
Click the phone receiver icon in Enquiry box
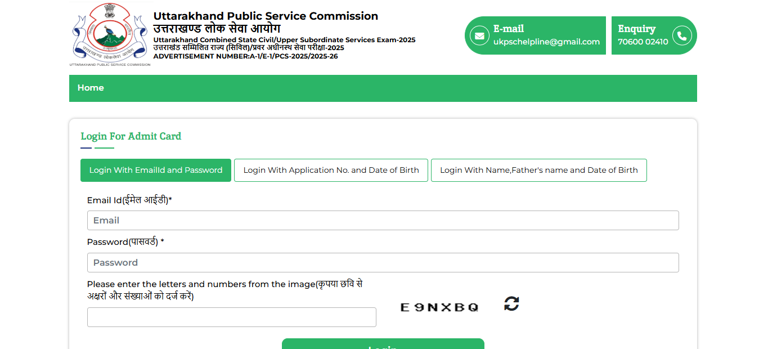pyautogui.click(x=682, y=35)
